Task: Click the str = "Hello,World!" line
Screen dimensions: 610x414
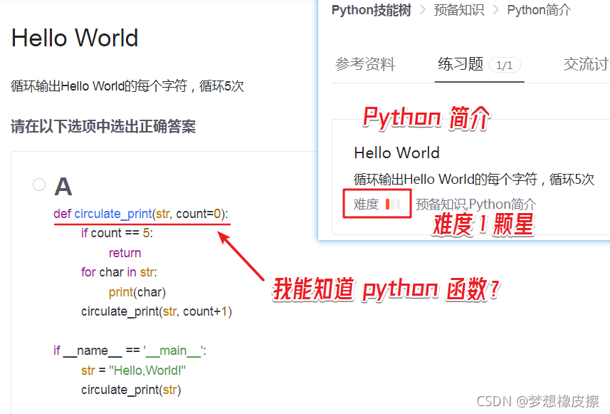Action: (x=133, y=371)
